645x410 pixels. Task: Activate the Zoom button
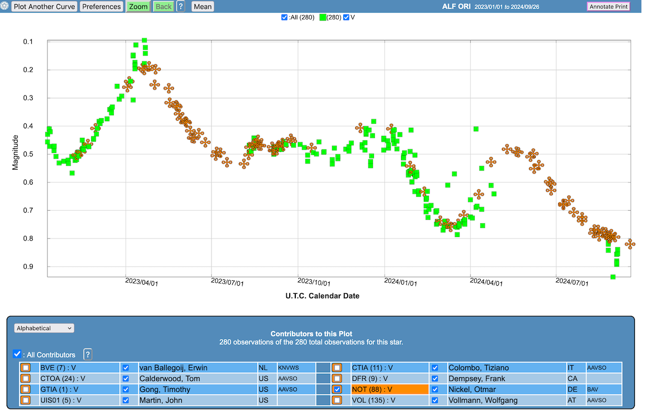[138, 7]
